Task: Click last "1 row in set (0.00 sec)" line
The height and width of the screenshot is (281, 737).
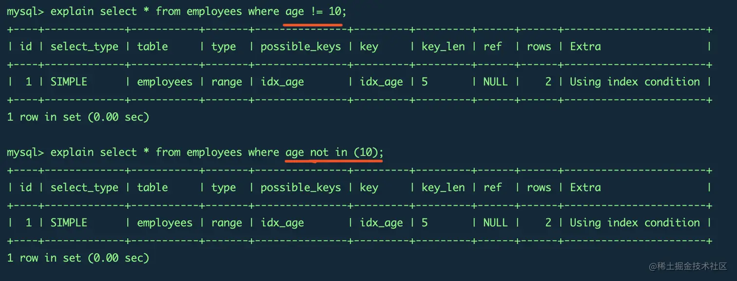Action: (x=78, y=258)
